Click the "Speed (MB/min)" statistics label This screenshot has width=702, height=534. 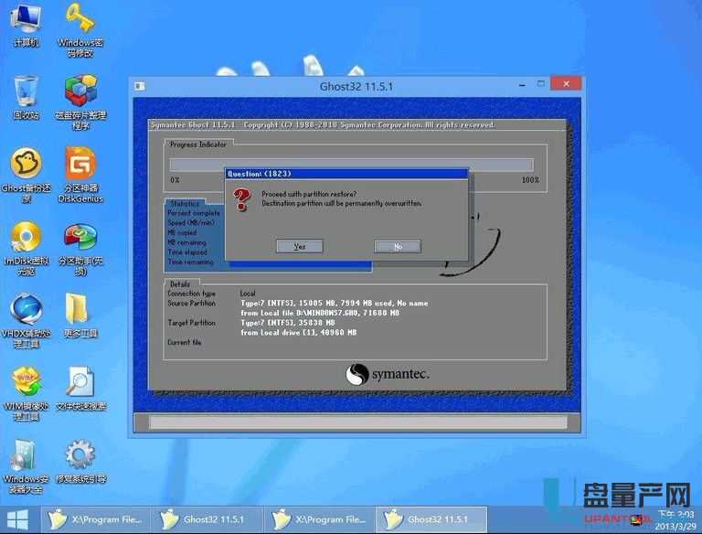point(191,222)
